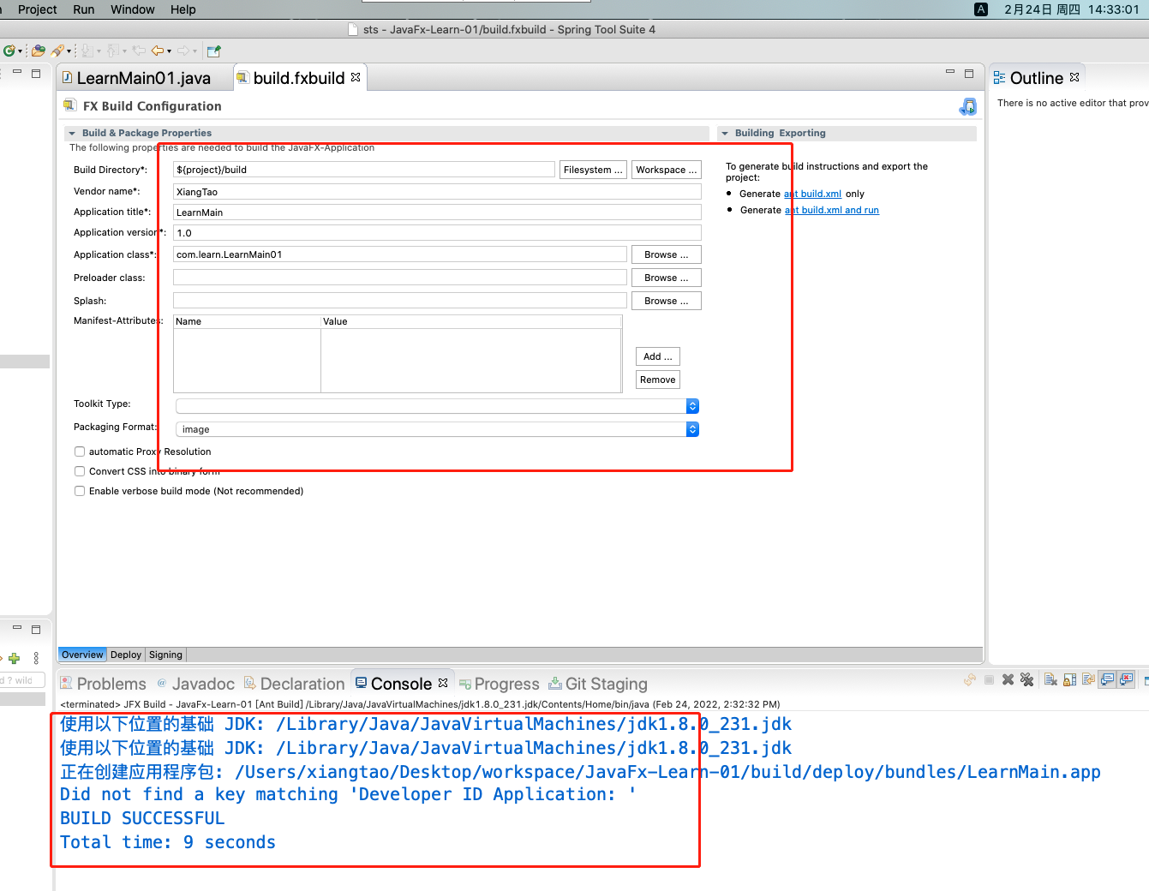
Task: Open the Search flashlight dropdown arrow
Action: point(69,51)
